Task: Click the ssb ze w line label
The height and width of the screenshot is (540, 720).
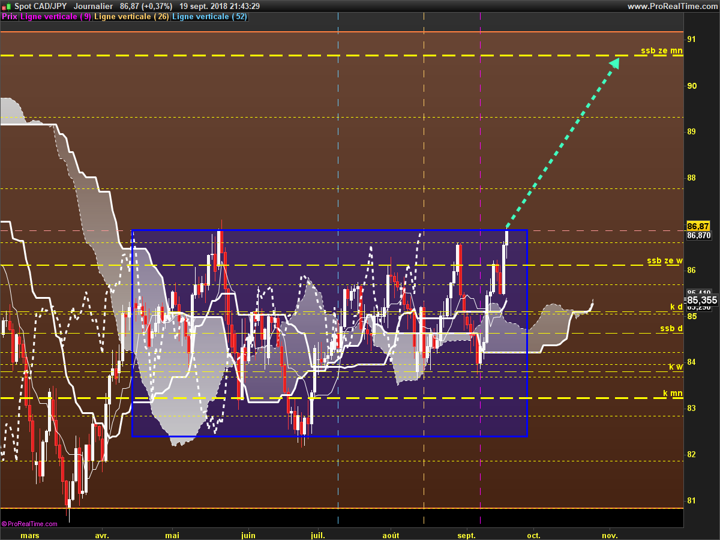Action: (x=665, y=260)
